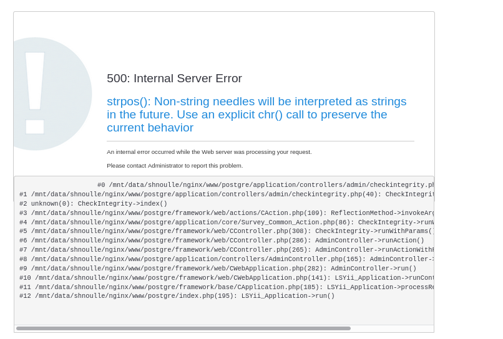The width and height of the screenshot is (503, 339).
Task: Click the large exclamation mark icon
Action: (x=36, y=93)
